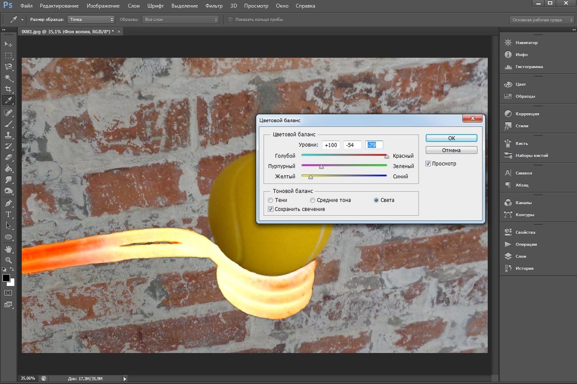Select the Clone Stamp tool
Image resolution: width=577 pixels, height=384 pixels.
point(9,135)
